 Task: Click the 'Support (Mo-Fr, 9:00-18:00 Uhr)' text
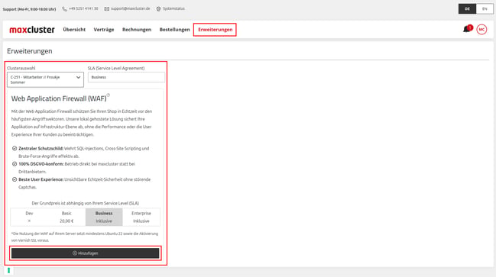[29, 9]
